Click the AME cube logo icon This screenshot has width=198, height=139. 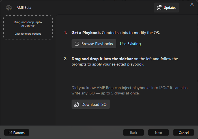[9, 8]
